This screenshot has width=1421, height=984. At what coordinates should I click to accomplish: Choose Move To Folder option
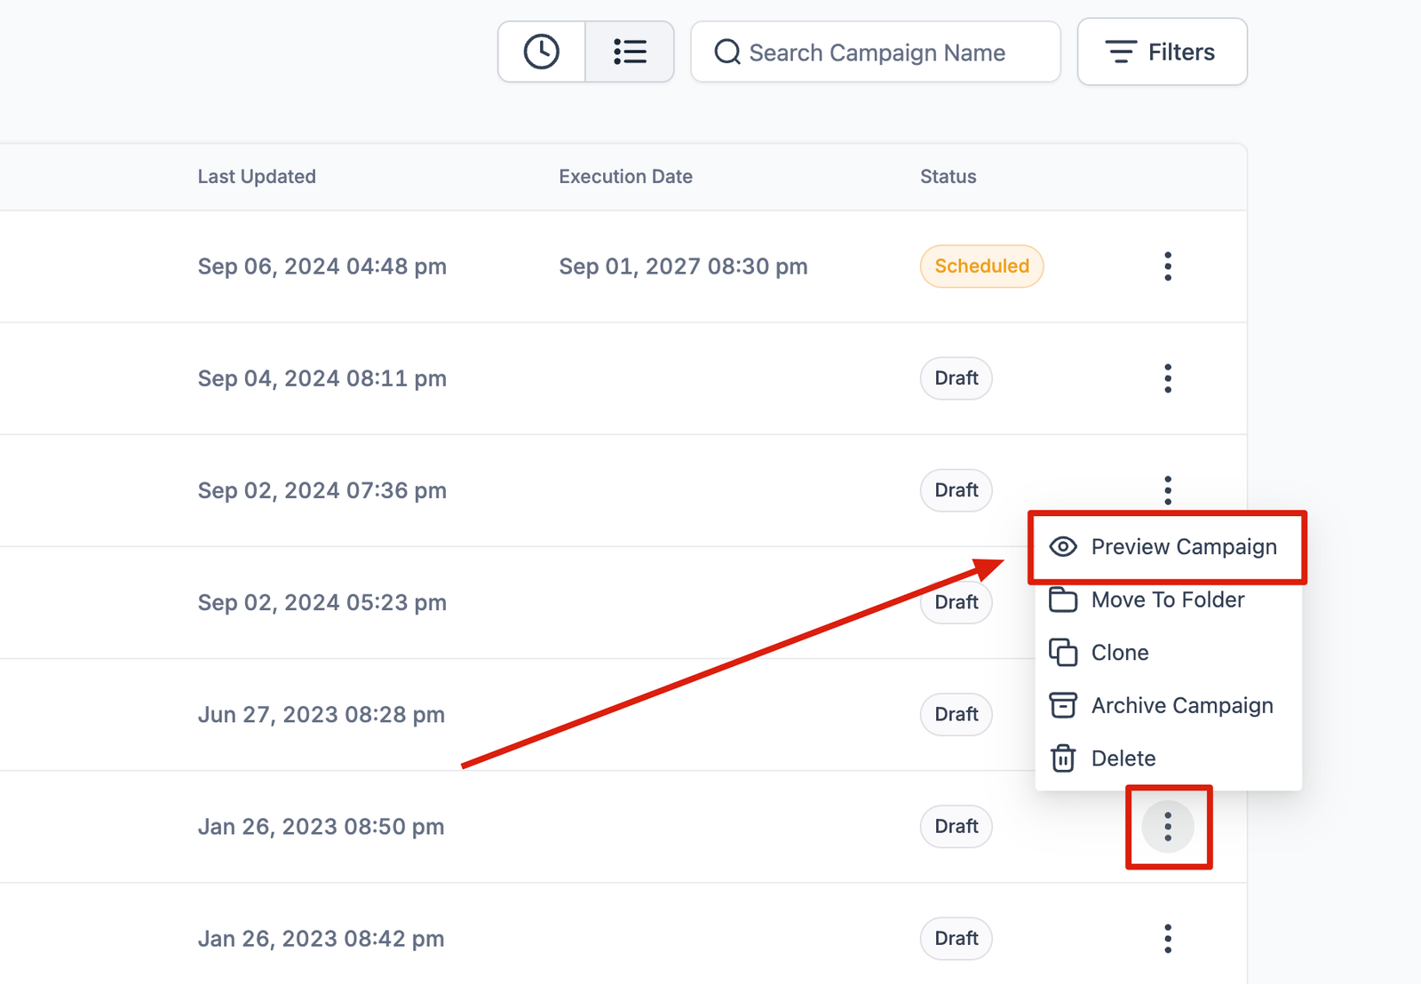(x=1167, y=600)
